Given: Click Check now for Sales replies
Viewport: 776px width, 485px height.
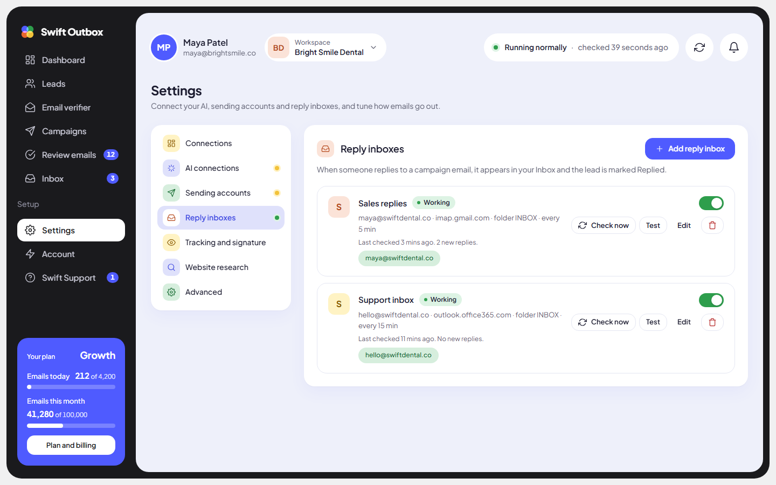Looking at the screenshot, I should coord(604,225).
